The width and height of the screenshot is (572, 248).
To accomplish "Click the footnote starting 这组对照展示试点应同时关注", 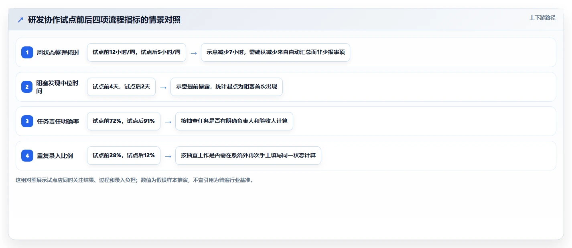I will (x=134, y=180).
